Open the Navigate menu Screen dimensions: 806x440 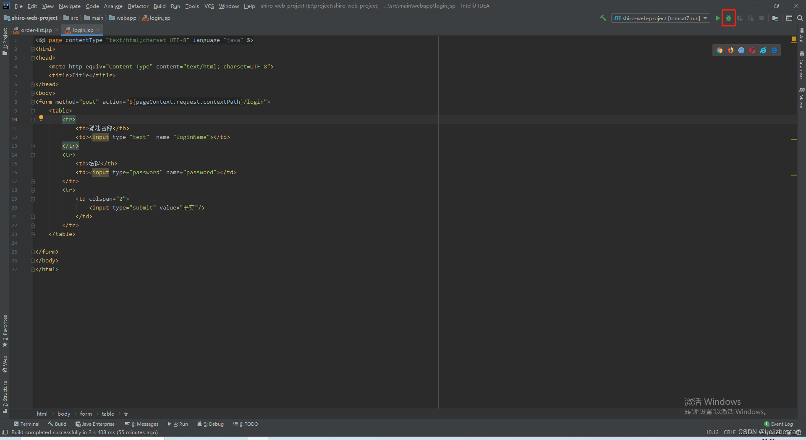click(x=69, y=6)
